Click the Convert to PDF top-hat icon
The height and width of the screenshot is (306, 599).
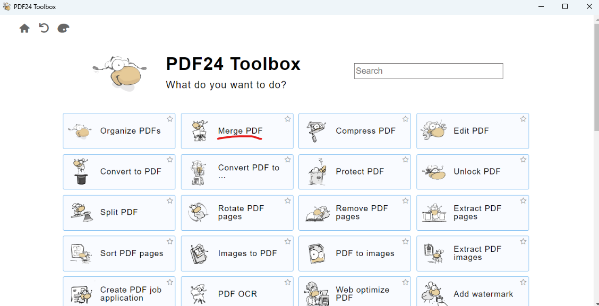point(81,171)
